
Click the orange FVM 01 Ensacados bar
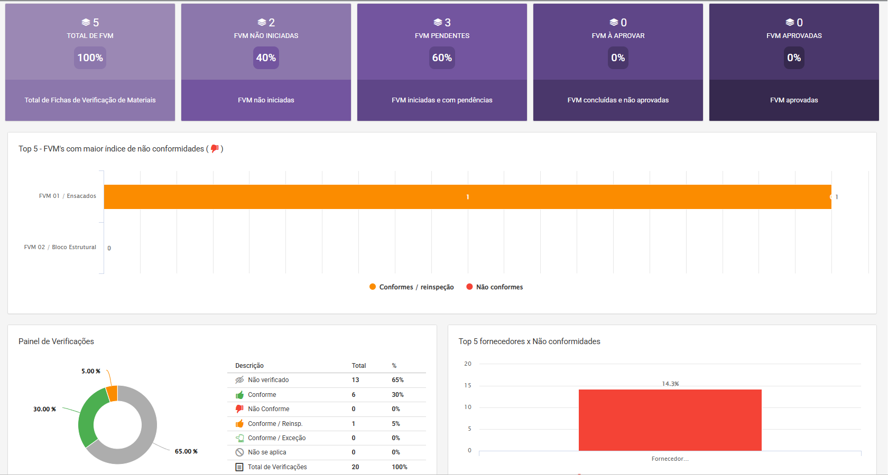467,197
